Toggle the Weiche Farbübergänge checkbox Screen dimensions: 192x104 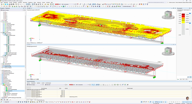(5, 89)
